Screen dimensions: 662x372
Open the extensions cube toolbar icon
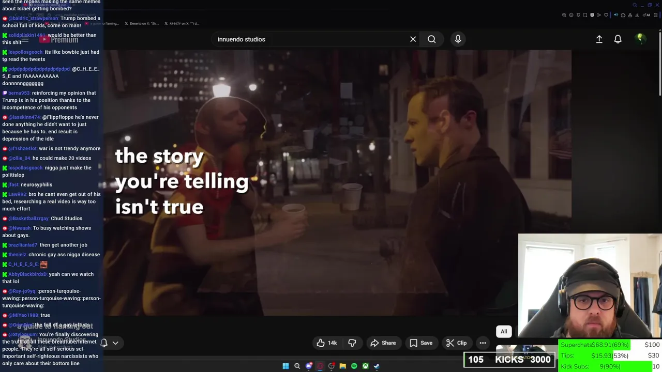point(623,15)
